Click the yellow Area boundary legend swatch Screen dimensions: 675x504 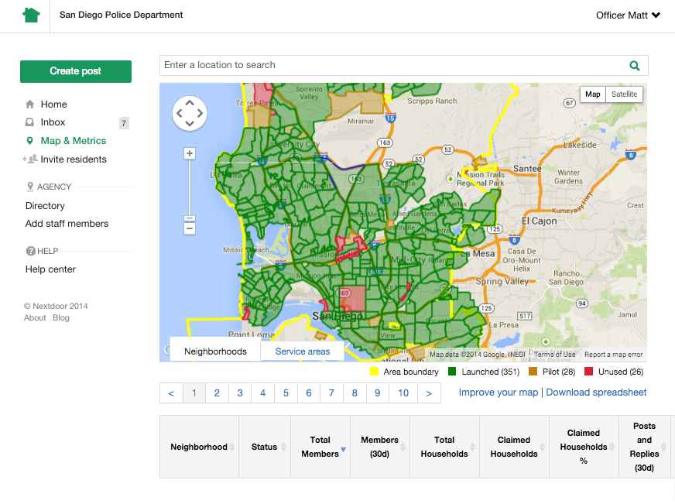point(375,372)
